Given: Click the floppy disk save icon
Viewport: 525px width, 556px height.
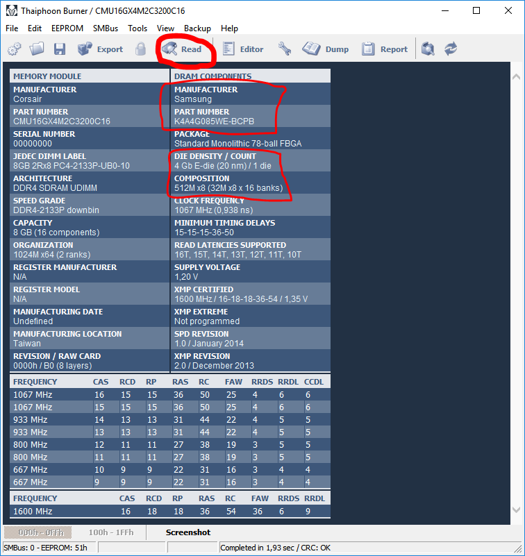Looking at the screenshot, I should pos(60,49).
